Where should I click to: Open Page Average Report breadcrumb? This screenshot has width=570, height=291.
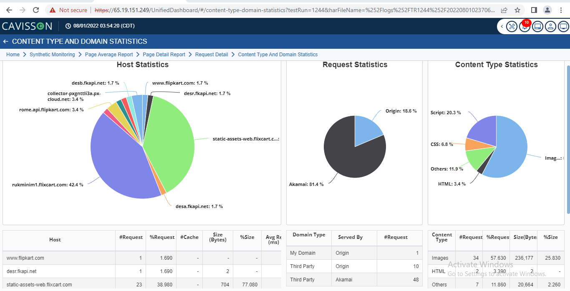pos(109,55)
